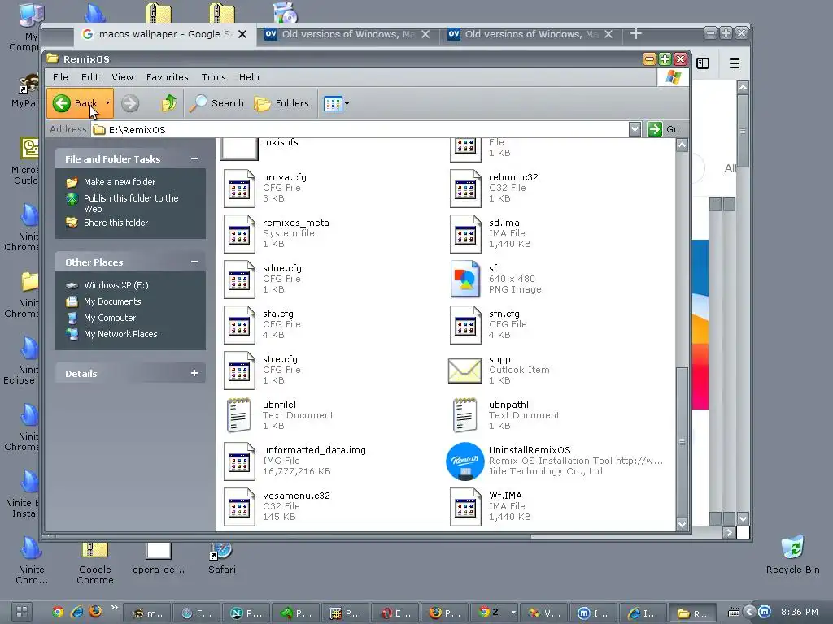Click Make a new folder link
Screen dimensions: 833x624
[x=120, y=182]
